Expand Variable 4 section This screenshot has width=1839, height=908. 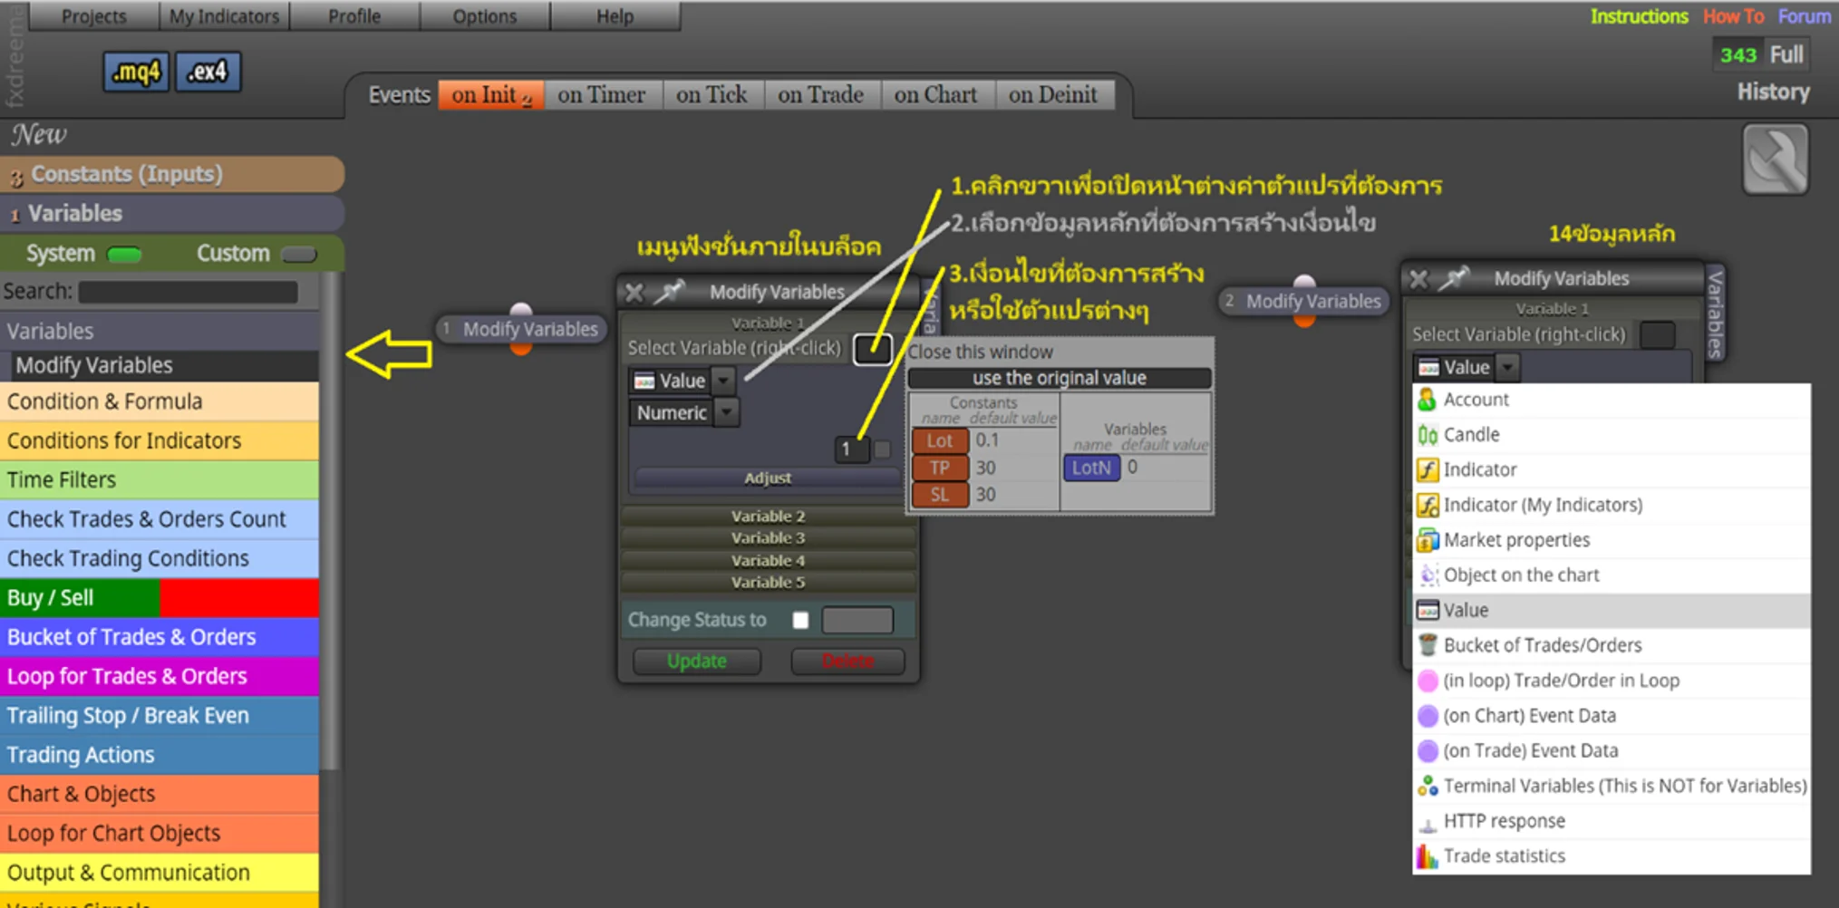pyautogui.click(x=768, y=560)
